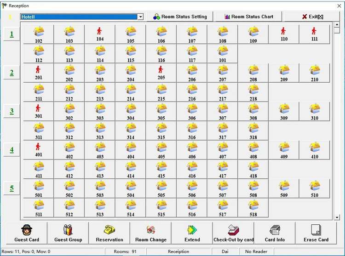Click the scrollbar down arrow
The height and width of the screenshot is (256, 345).
point(337,217)
